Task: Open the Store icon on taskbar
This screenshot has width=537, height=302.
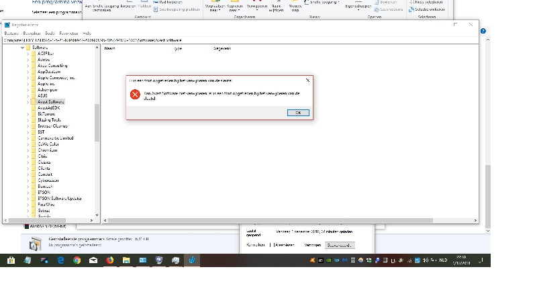Action: (x=11, y=260)
